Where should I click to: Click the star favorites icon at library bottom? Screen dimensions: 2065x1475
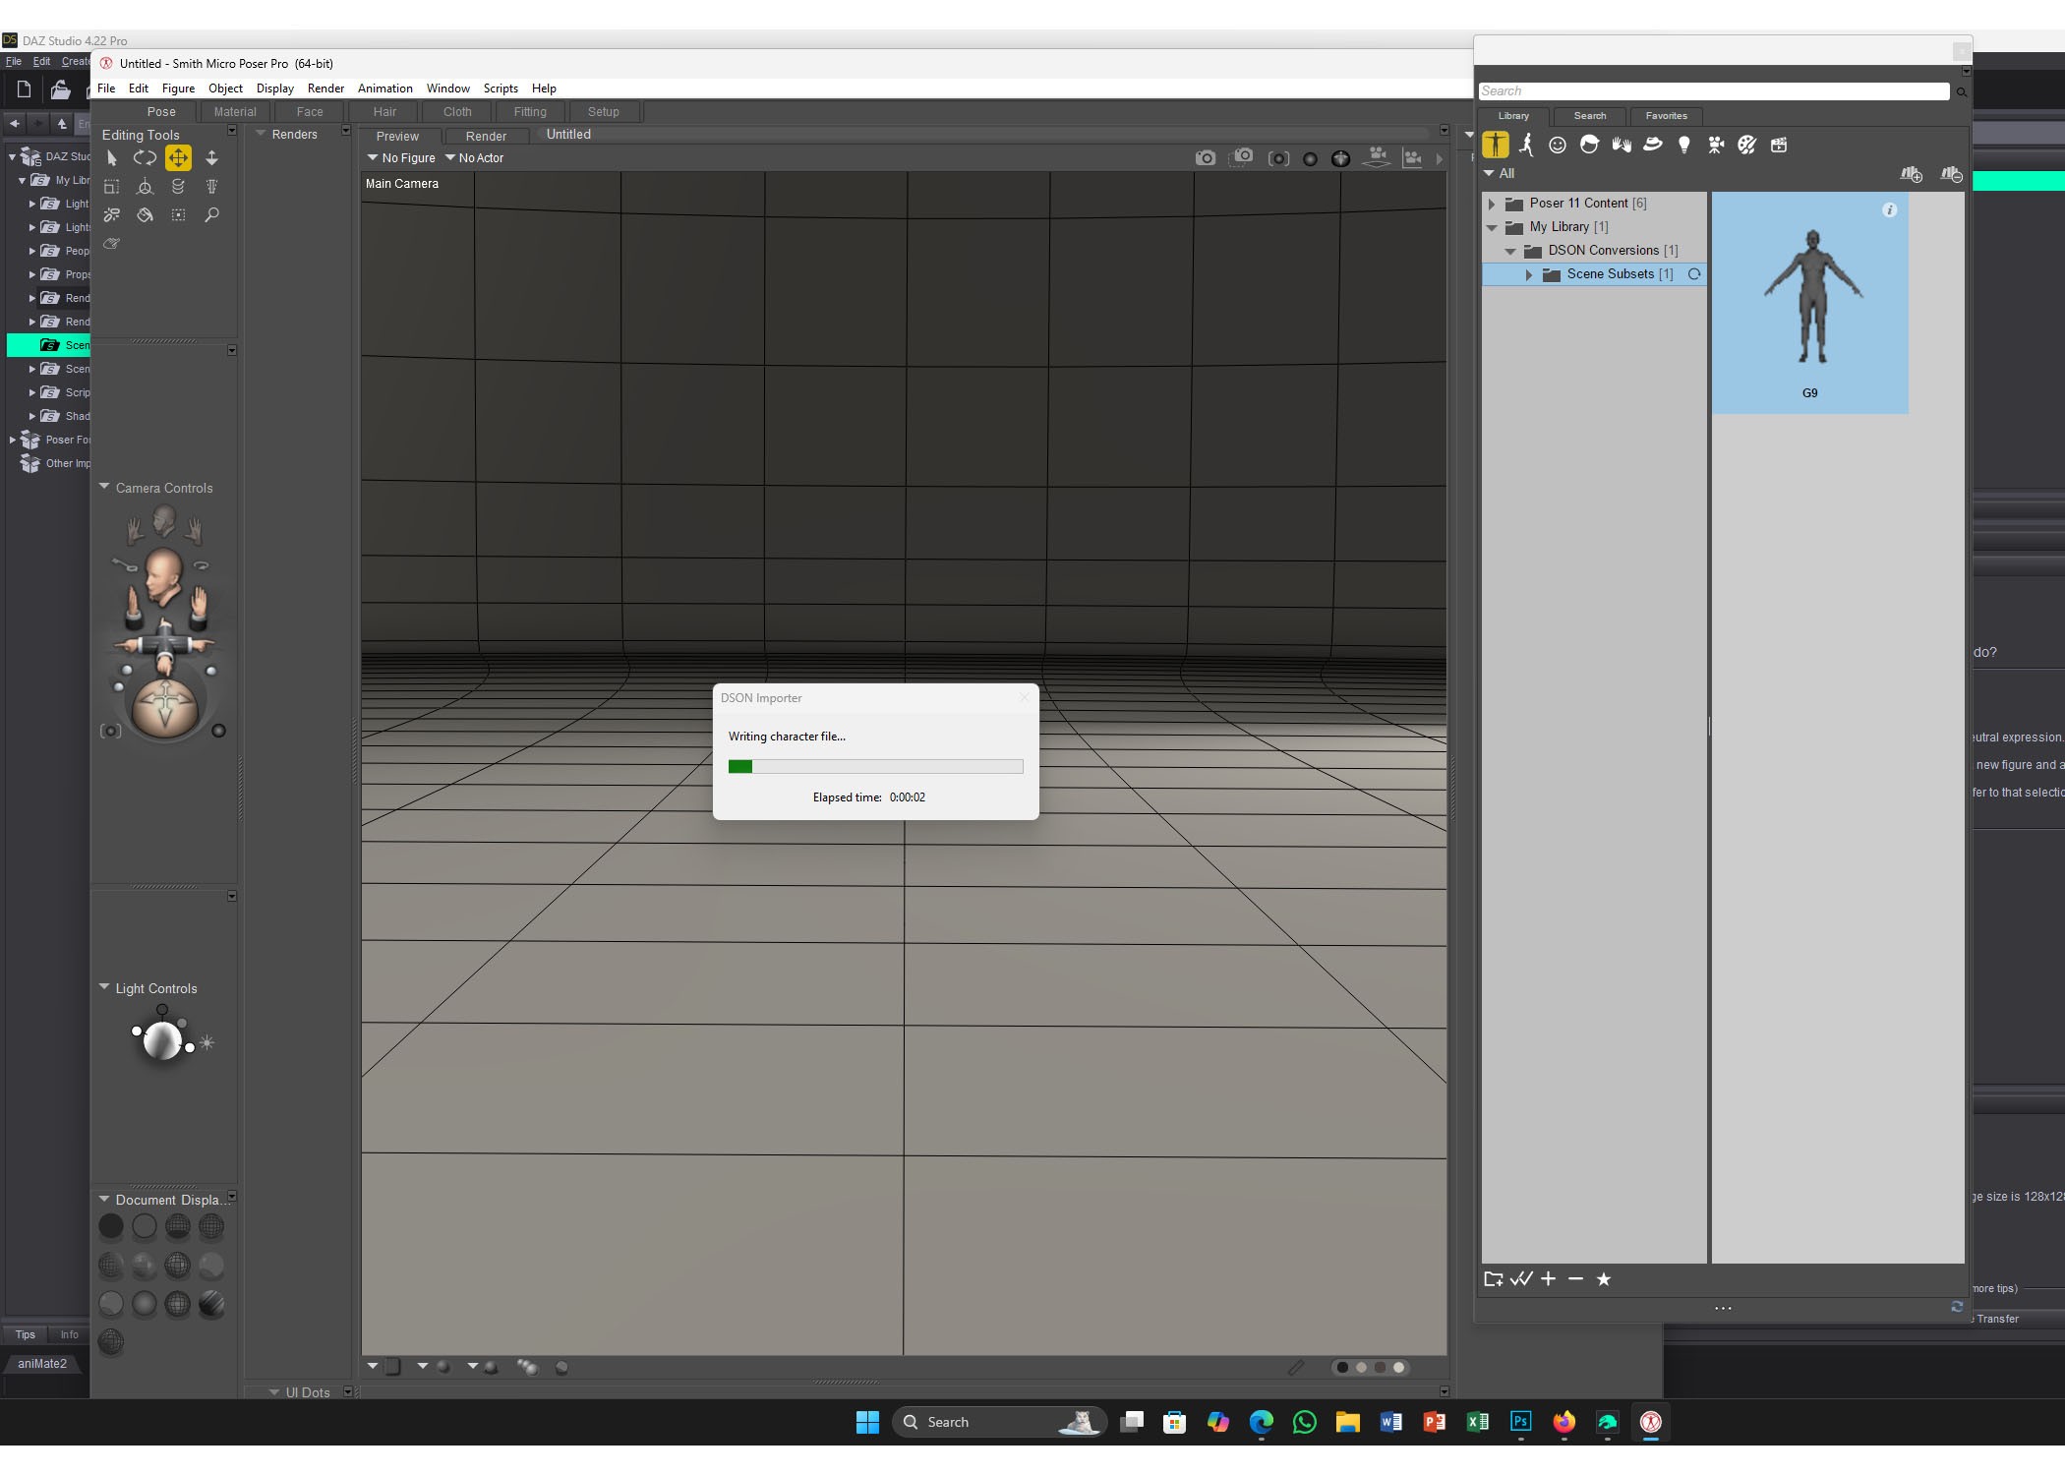[x=1604, y=1278]
